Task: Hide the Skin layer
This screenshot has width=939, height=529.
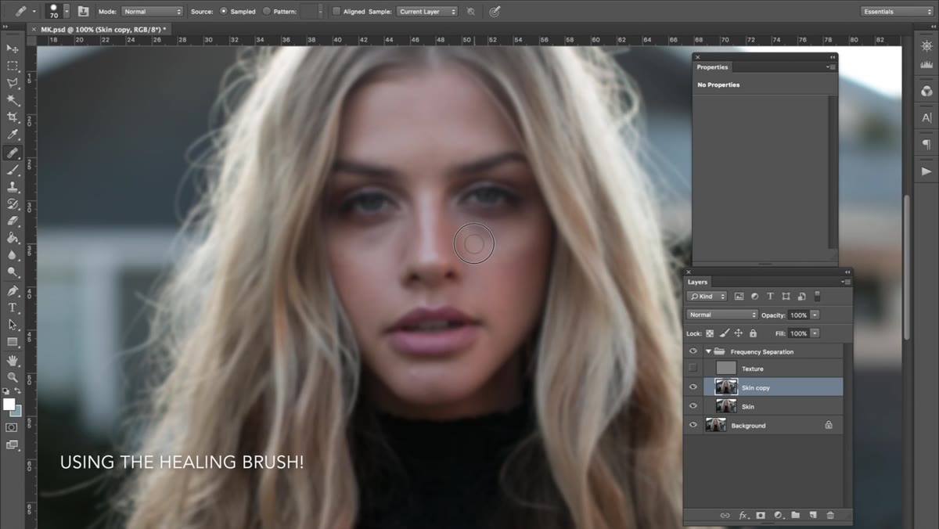Action: click(693, 406)
